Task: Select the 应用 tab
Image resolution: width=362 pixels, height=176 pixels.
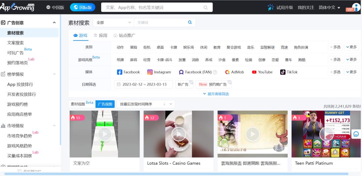Action: 101,35
